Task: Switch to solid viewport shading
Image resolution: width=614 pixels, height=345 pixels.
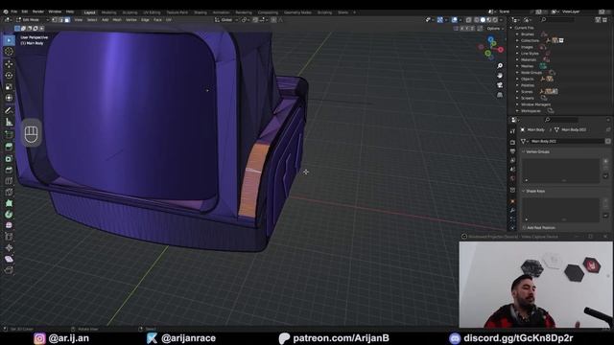Action: [x=483, y=19]
